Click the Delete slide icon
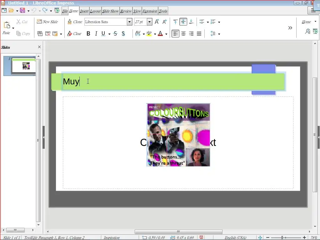 point(48,34)
